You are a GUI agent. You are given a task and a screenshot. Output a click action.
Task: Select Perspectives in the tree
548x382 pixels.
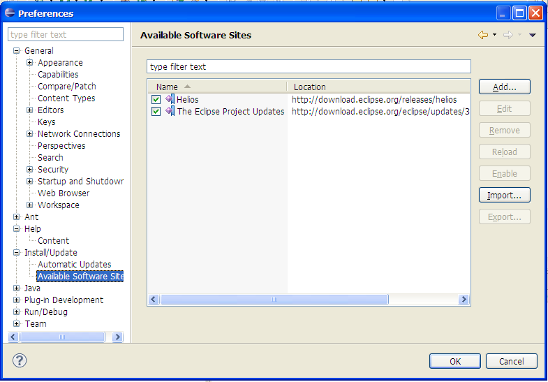pyautogui.click(x=61, y=146)
